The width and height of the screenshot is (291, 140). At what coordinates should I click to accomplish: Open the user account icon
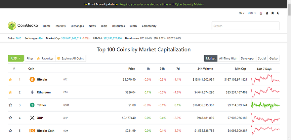[x=267, y=13]
